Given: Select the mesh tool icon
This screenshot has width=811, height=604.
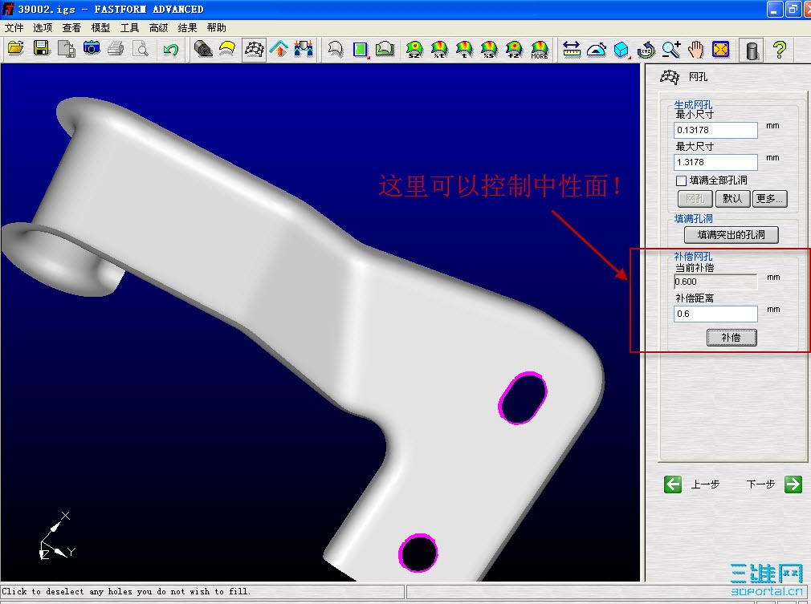Looking at the screenshot, I should click(254, 49).
